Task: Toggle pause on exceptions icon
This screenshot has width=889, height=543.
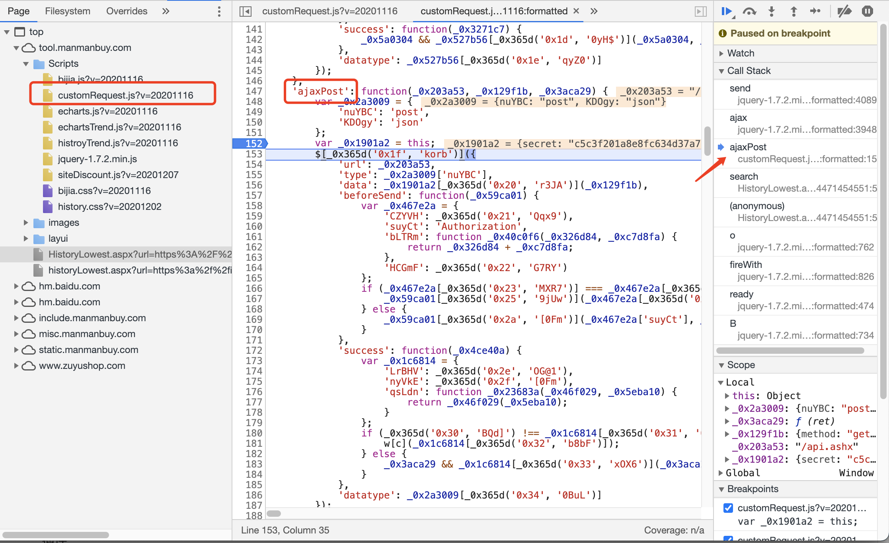Action: (867, 11)
